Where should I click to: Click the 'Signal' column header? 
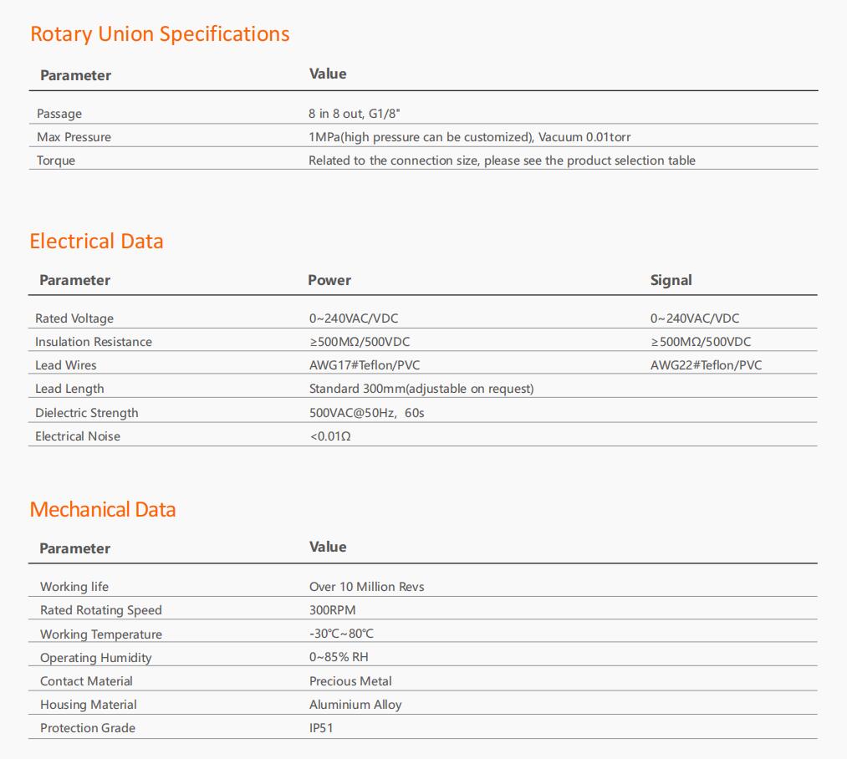671,280
